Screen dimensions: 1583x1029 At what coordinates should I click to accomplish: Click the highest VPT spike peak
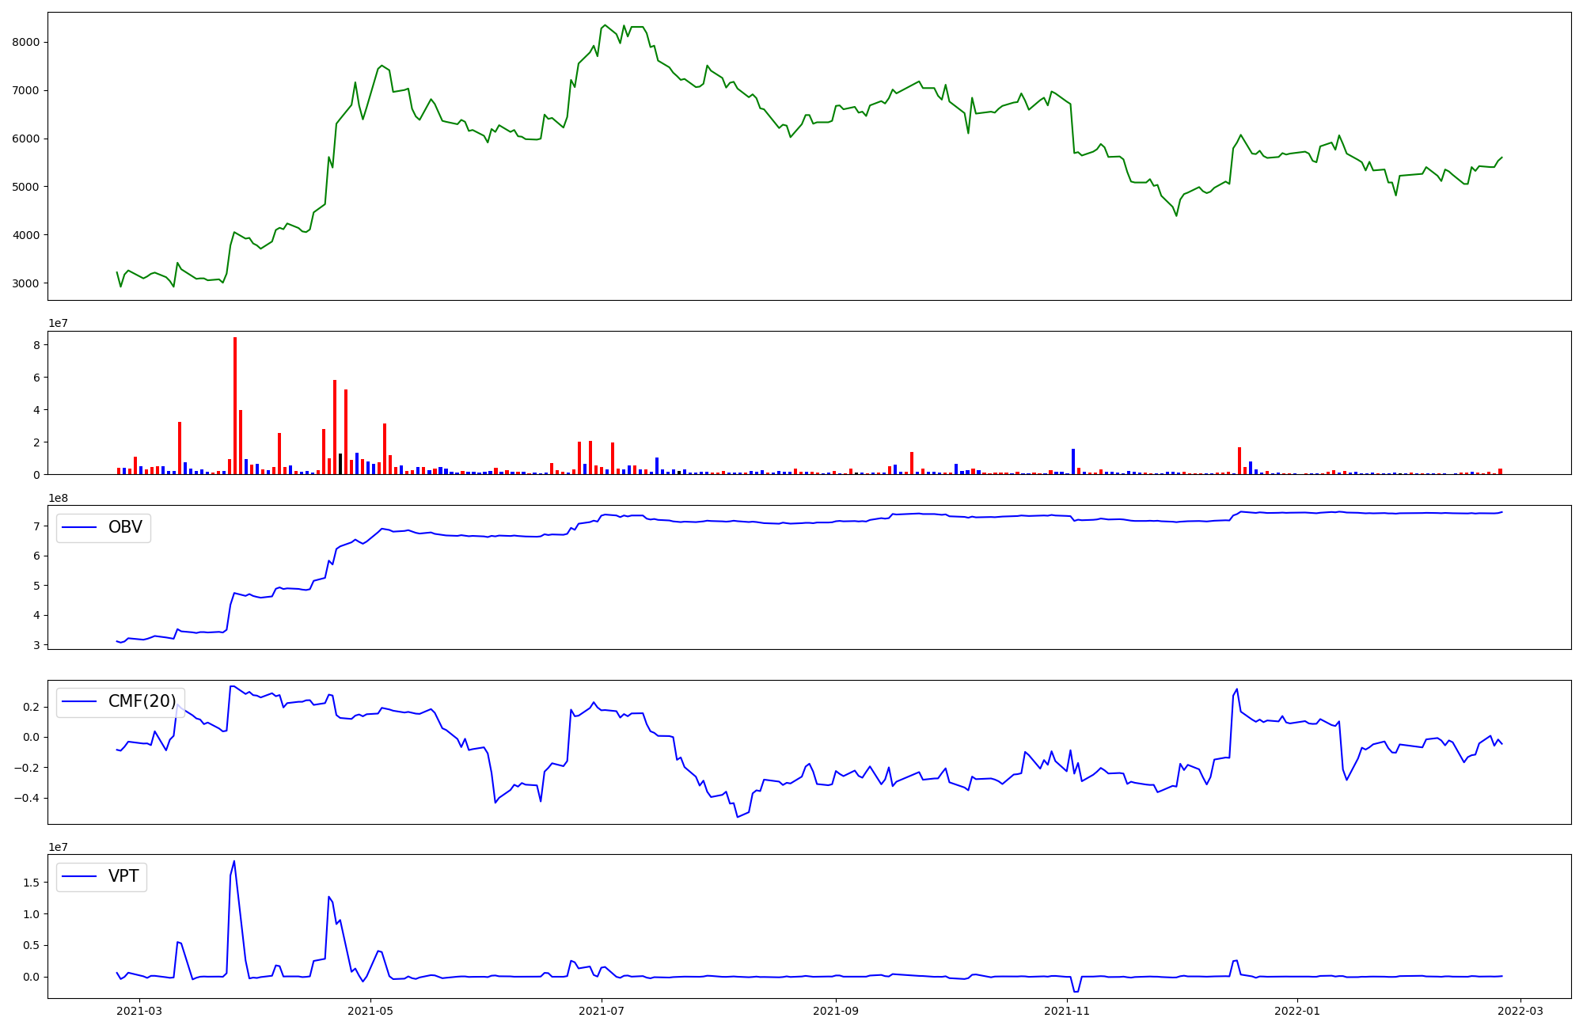[x=234, y=861]
